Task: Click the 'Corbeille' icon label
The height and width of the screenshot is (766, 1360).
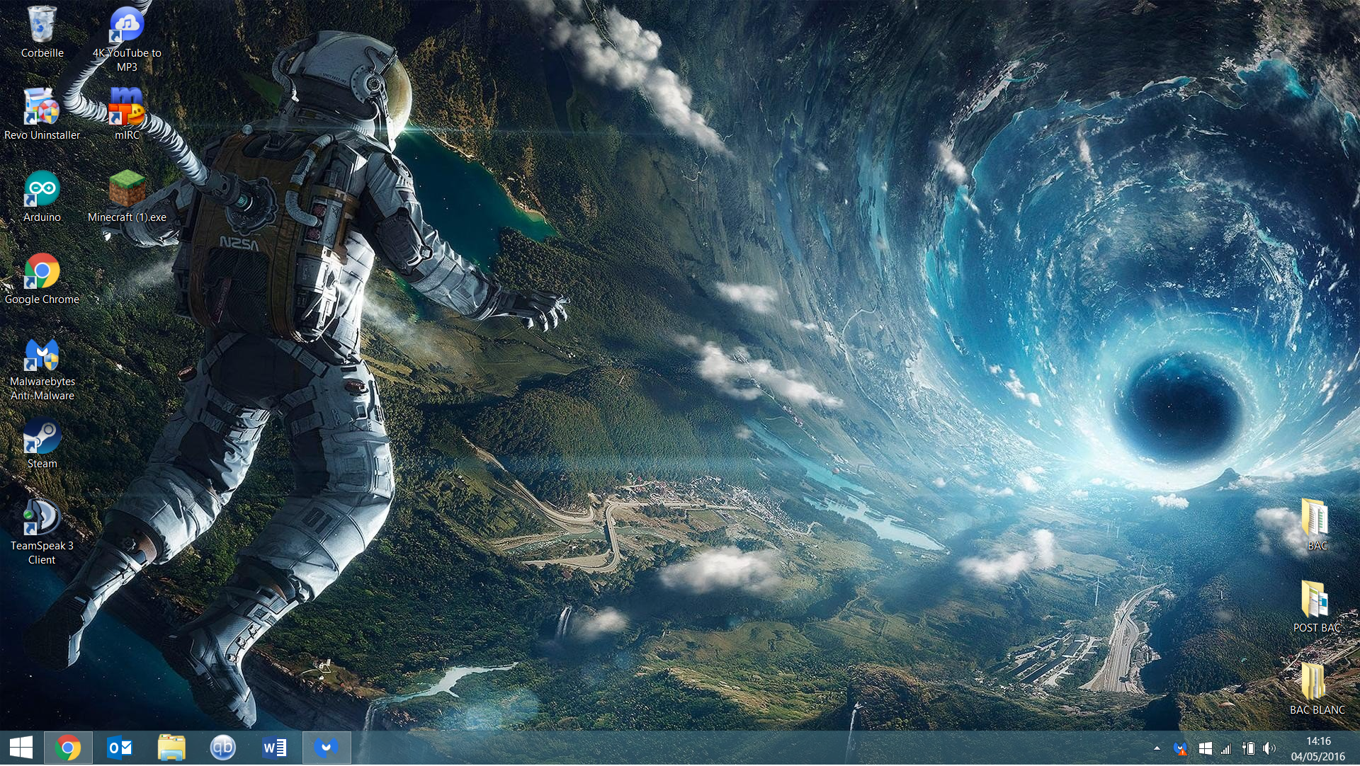Action: pyautogui.click(x=42, y=53)
